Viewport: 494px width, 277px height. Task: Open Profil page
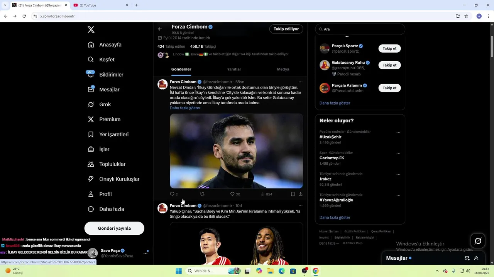100,194
